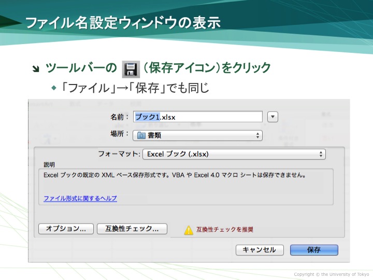Click the 互換性チェック... button

[x=132, y=229]
